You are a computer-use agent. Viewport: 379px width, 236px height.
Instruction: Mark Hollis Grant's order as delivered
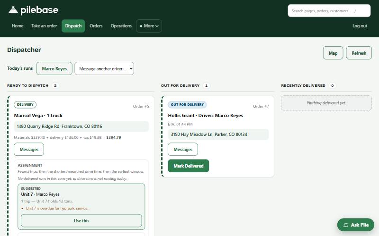coord(188,166)
